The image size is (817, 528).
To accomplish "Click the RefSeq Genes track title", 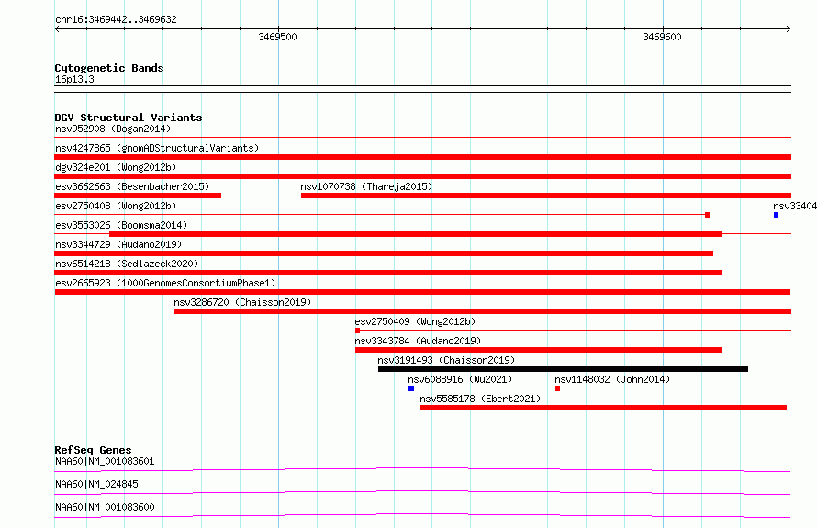I will tap(93, 450).
